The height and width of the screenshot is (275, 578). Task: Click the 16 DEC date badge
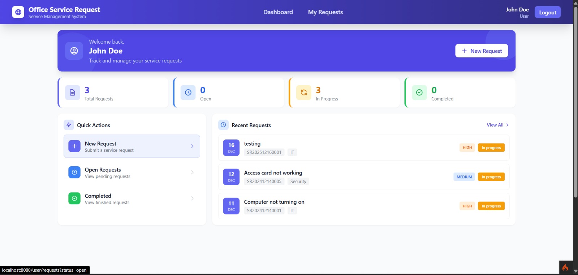tap(231, 148)
